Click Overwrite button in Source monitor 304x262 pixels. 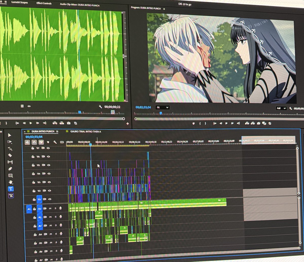[x=62, y=123]
